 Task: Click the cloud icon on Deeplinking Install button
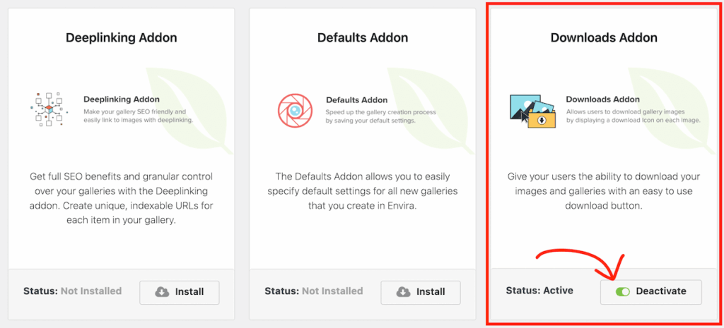click(162, 291)
